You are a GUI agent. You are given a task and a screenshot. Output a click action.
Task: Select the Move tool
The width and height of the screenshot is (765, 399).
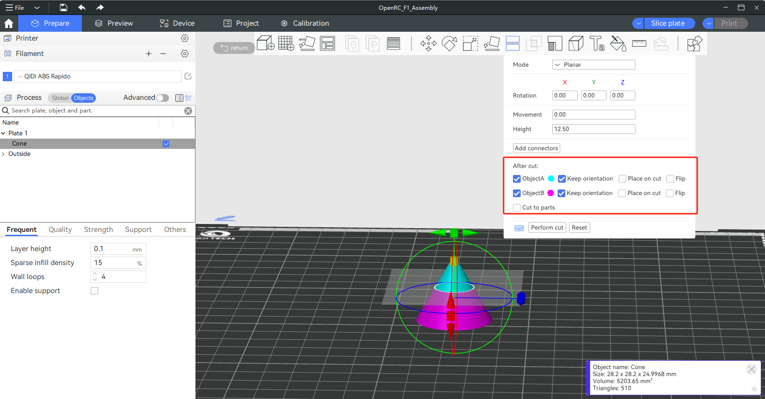428,43
